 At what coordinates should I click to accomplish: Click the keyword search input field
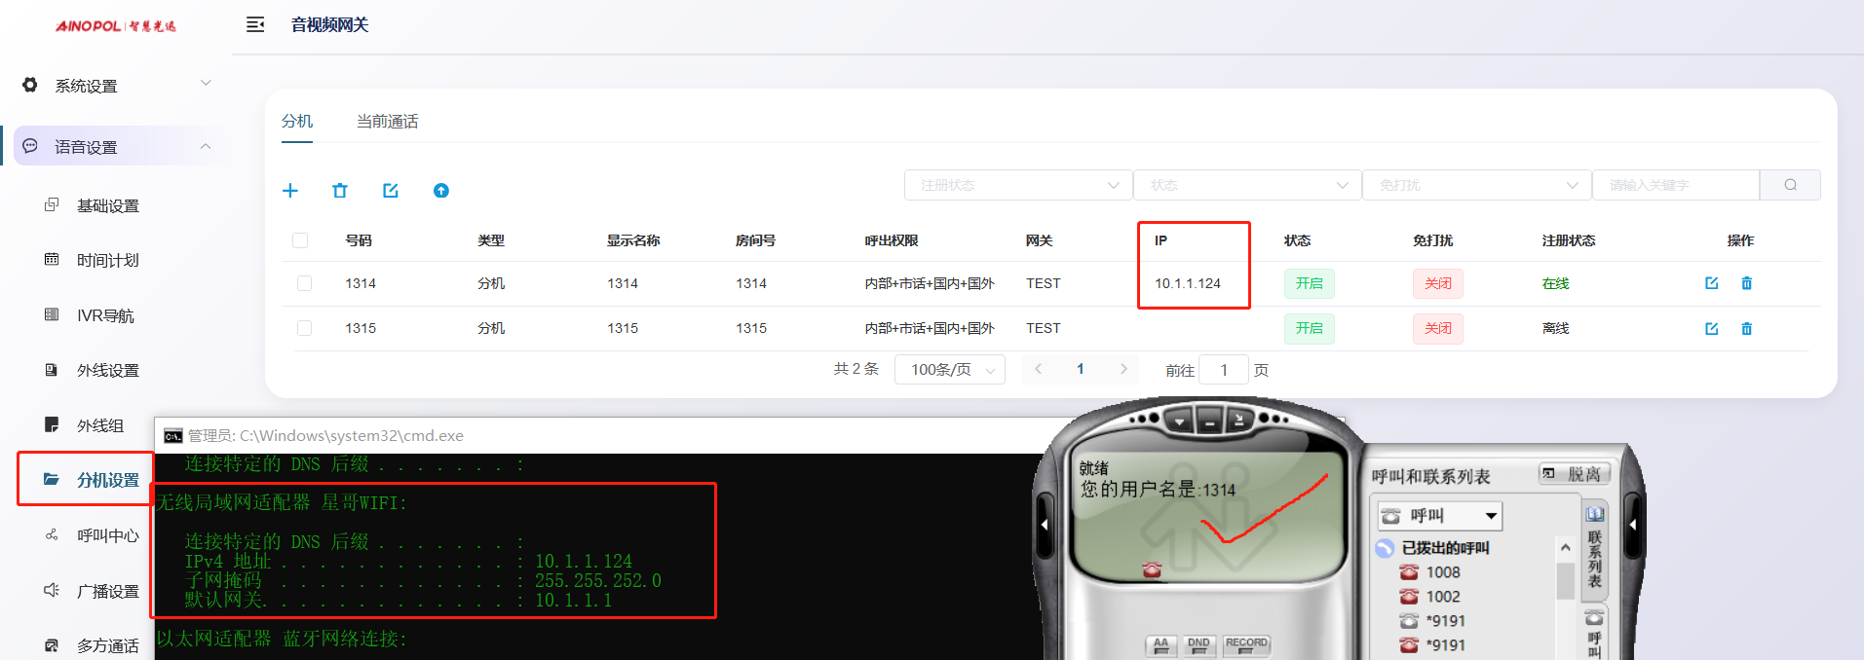pyautogui.click(x=1676, y=185)
